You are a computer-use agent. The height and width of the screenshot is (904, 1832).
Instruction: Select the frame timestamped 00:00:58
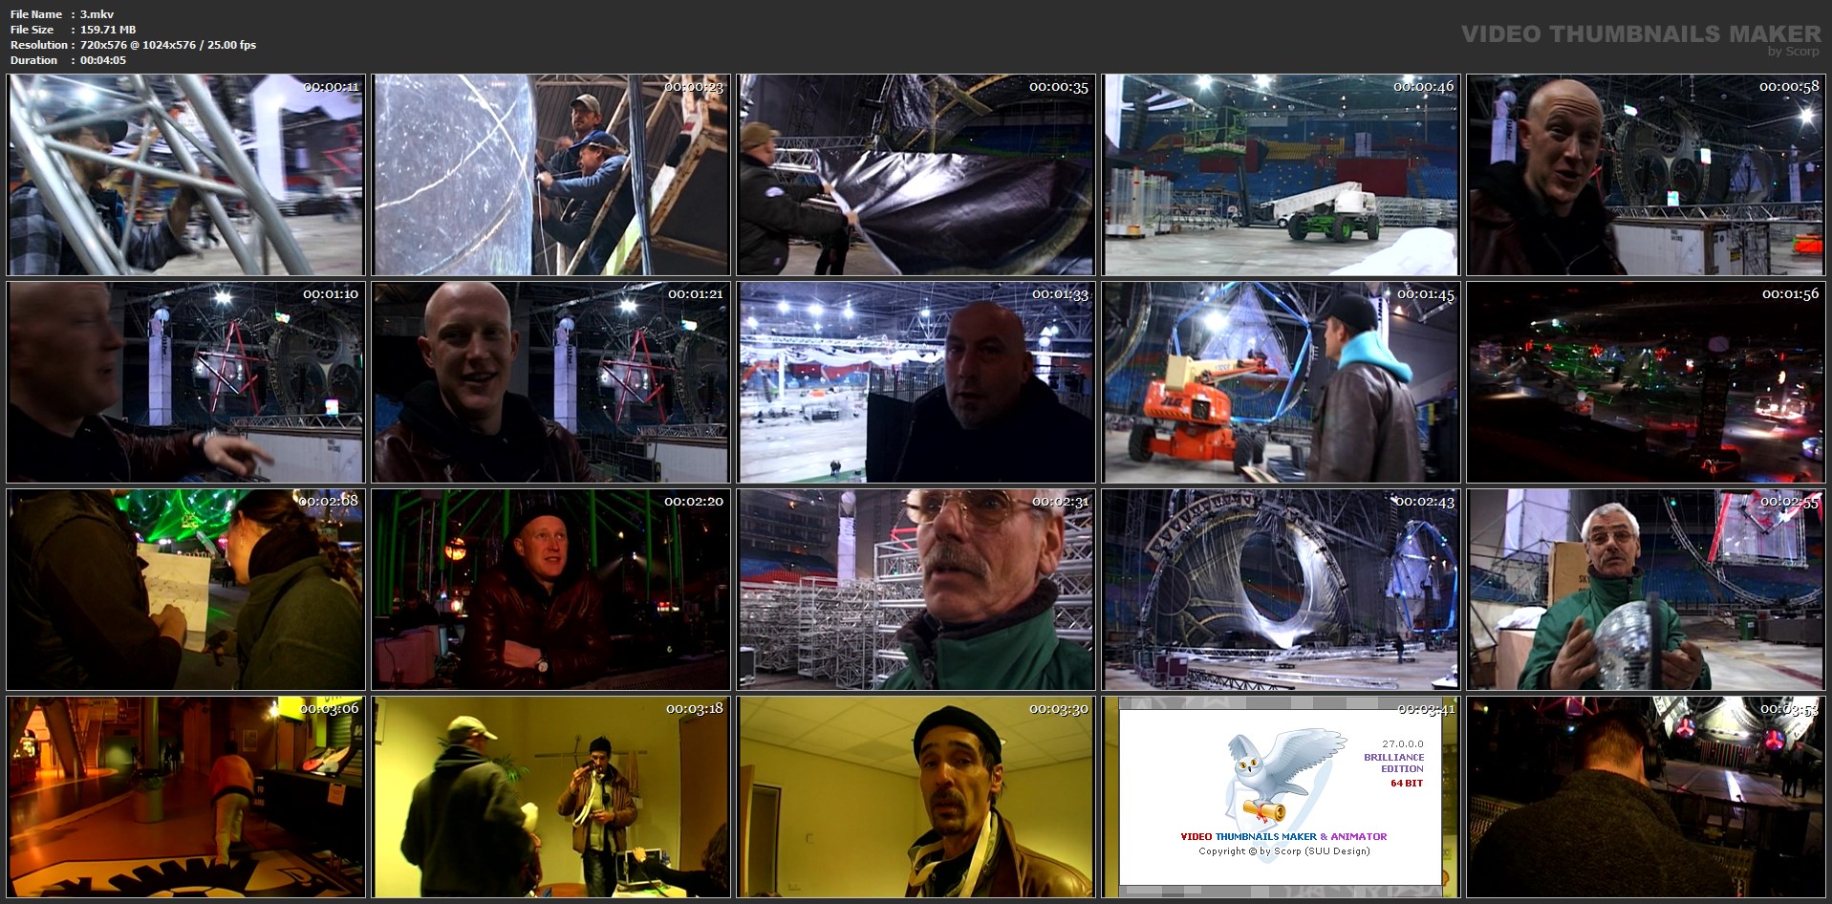[1646, 176]
